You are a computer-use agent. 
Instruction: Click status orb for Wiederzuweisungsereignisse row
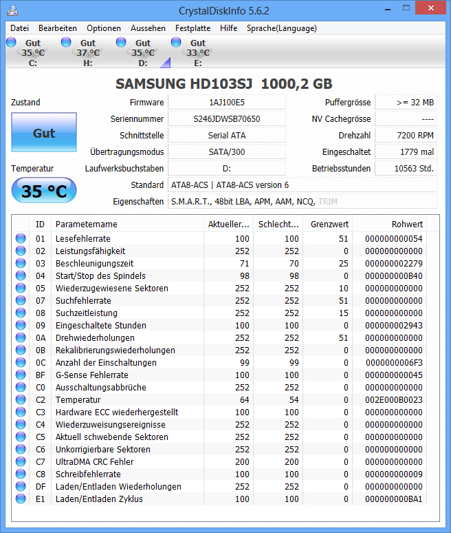pos(21,425)
